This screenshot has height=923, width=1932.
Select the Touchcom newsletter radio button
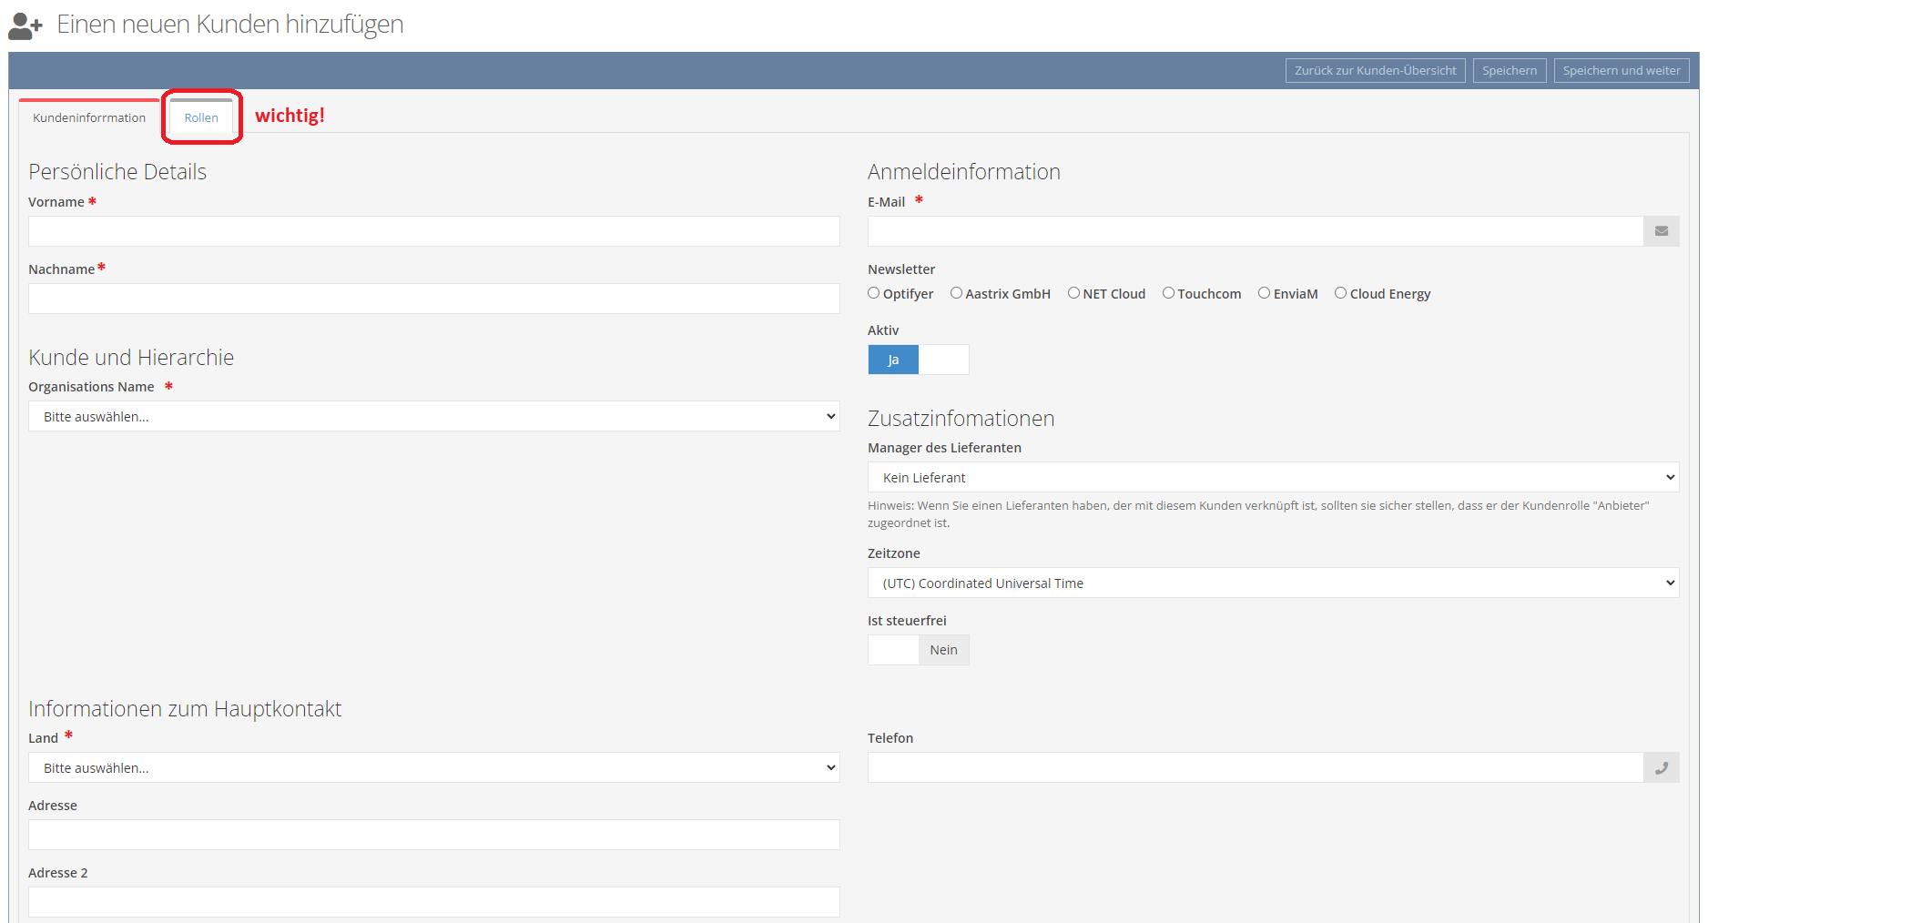pos(1168,293)
